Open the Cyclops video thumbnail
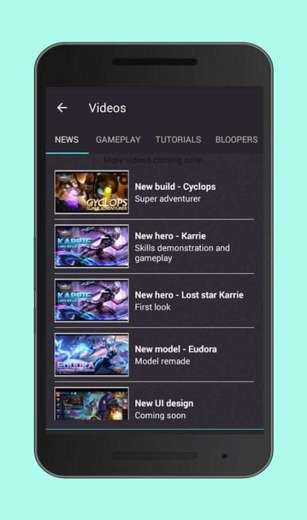The width and height of the screenshot is (307, 520). point(91,192)
